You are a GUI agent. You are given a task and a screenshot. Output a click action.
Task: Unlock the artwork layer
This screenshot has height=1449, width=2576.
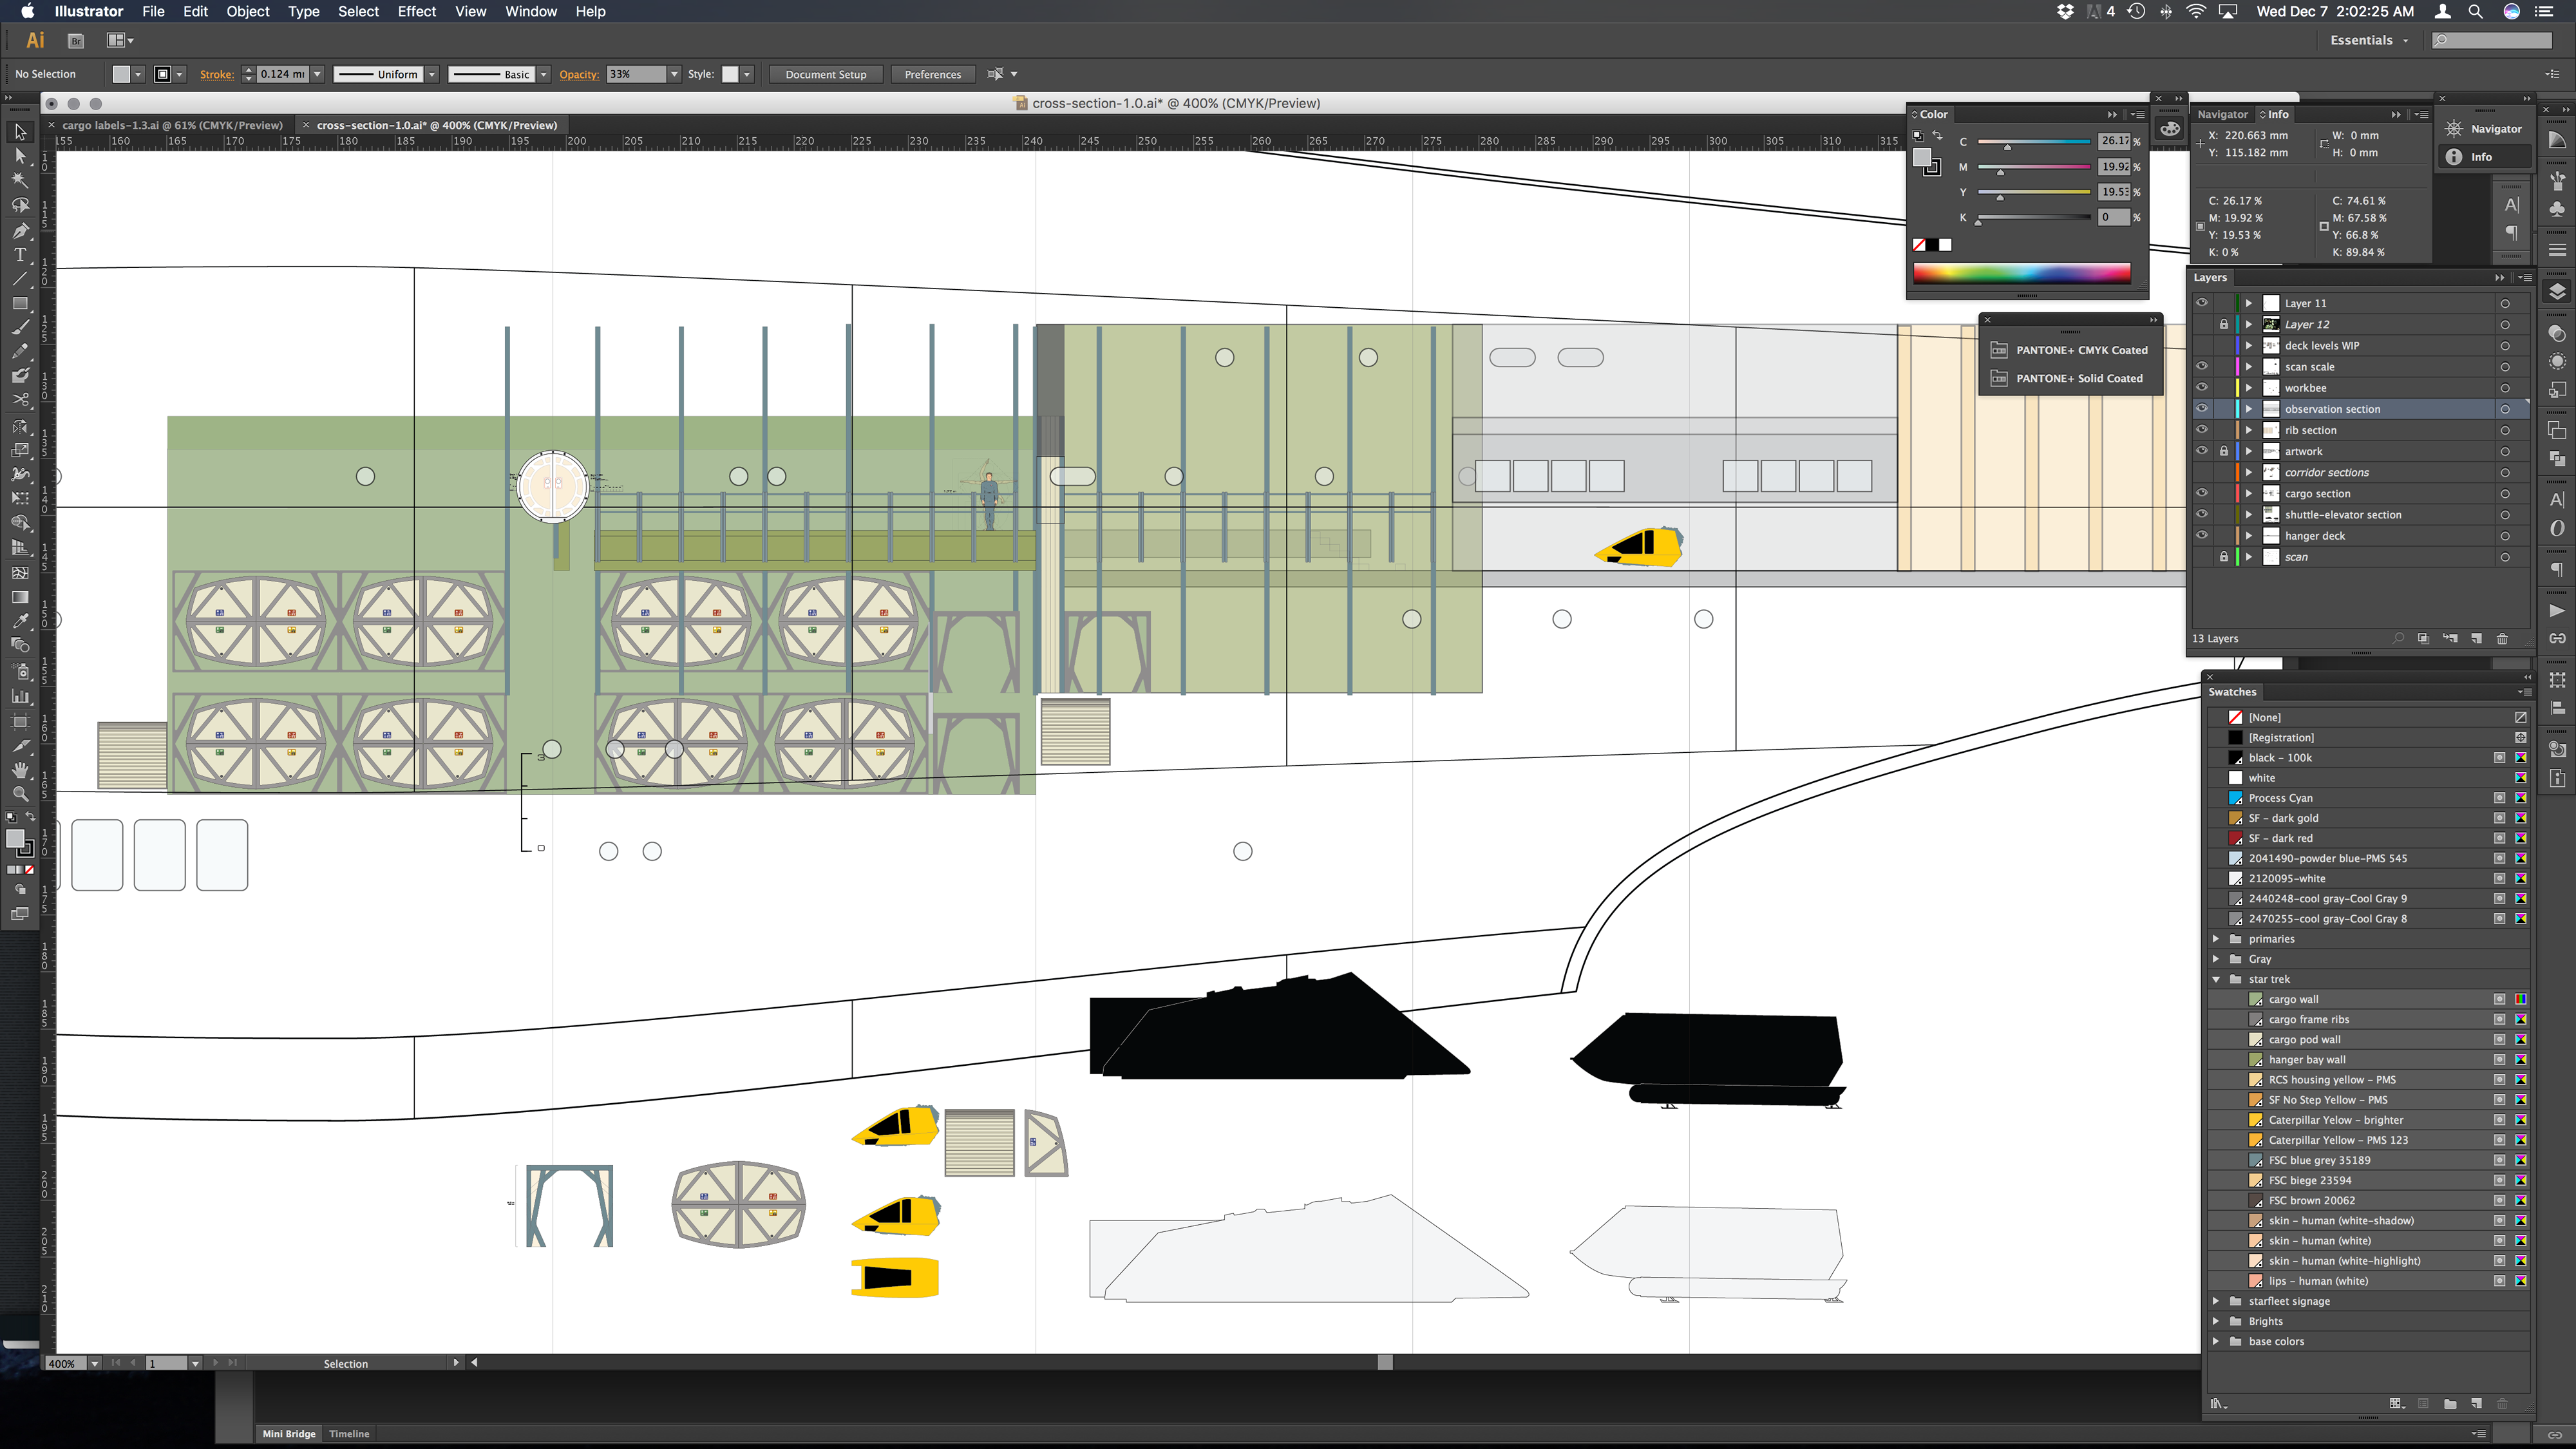(x=2224, y=451)
